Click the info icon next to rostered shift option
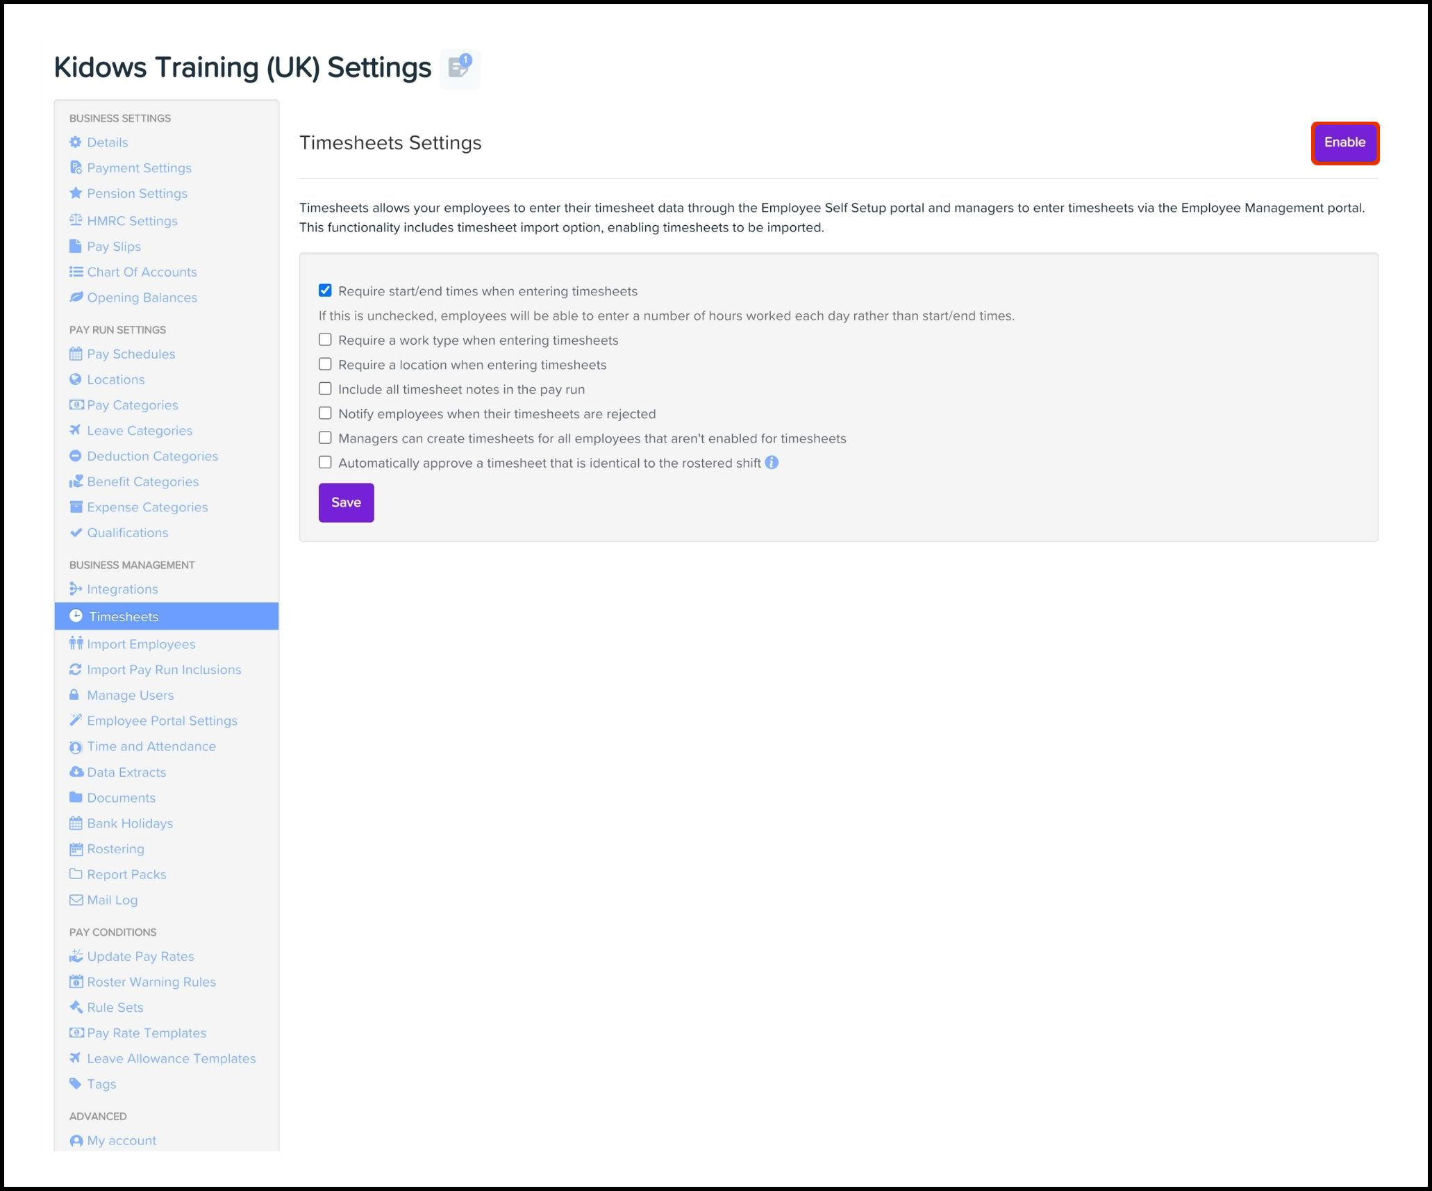 pyautogui.click(x=772, y=463)
